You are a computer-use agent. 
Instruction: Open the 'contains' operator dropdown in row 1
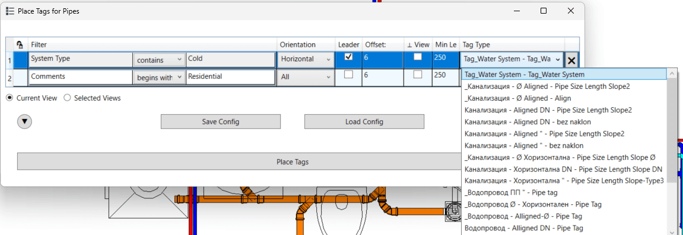[159, 60]
